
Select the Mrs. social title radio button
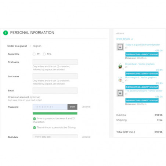[x=44, y=54]
